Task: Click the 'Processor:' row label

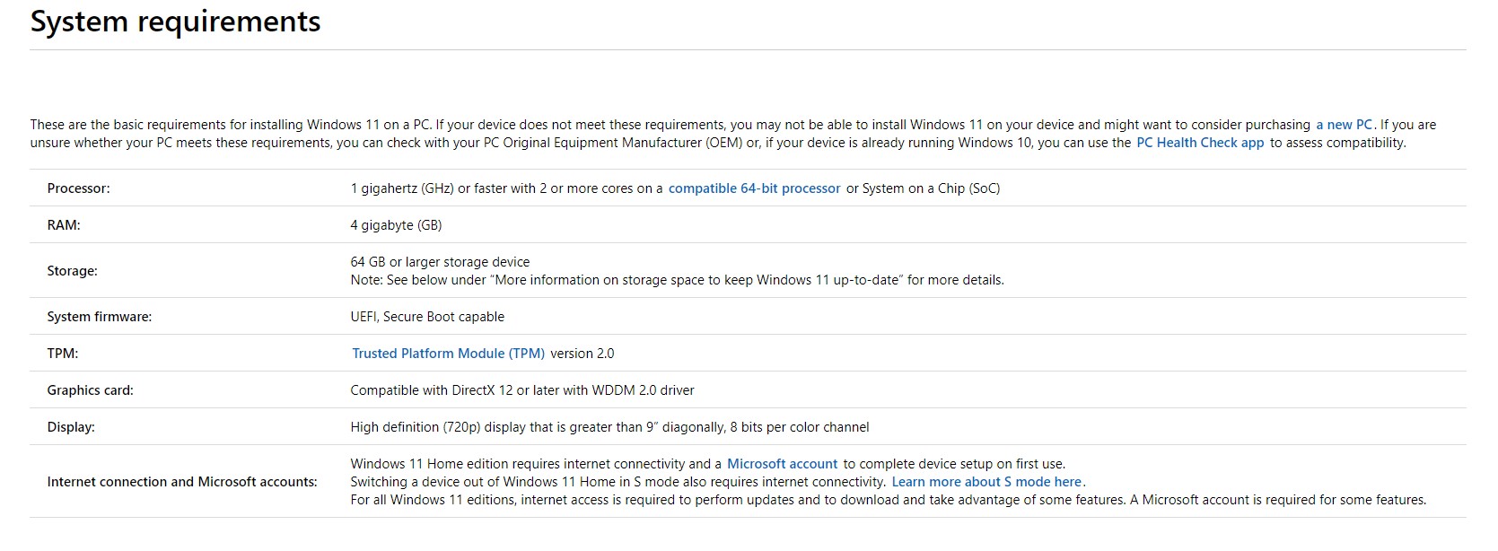Action: (78, 188)
